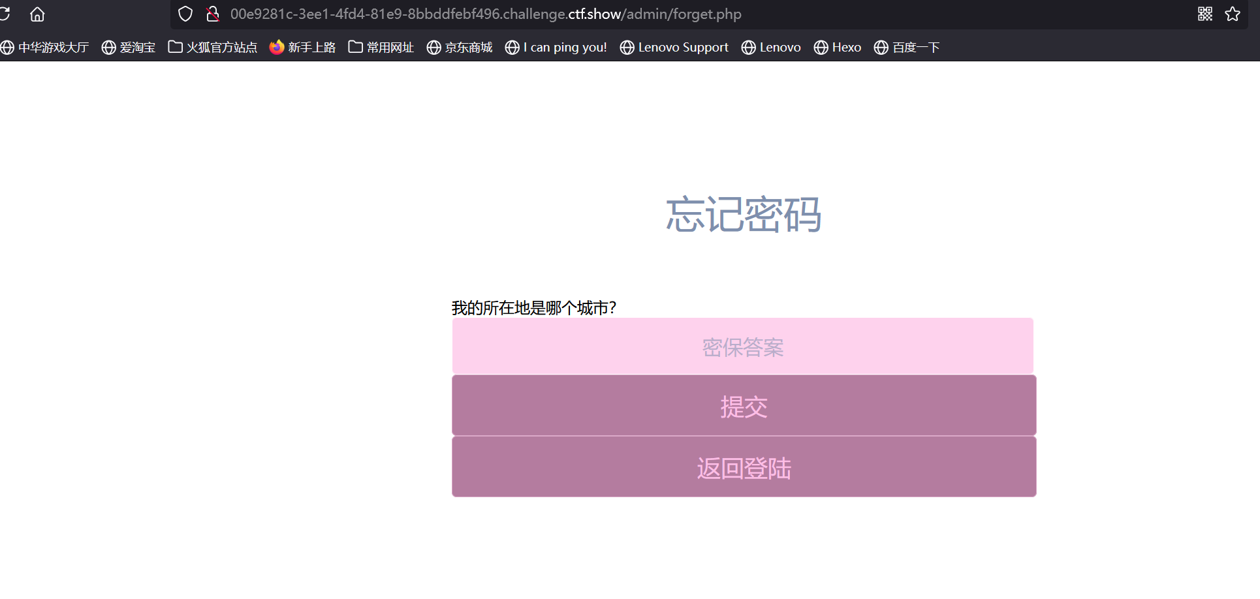Toggle focus into the 密保答案 answer field
1260x599 pixels.
coord(742,346)
